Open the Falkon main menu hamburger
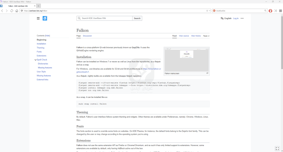283x152 pixels. click(281, 11)
